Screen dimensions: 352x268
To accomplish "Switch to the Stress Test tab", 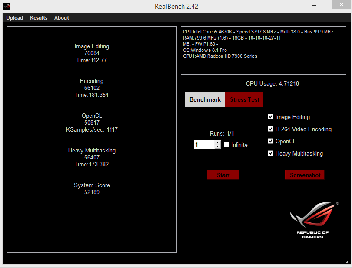I will 244,99.
